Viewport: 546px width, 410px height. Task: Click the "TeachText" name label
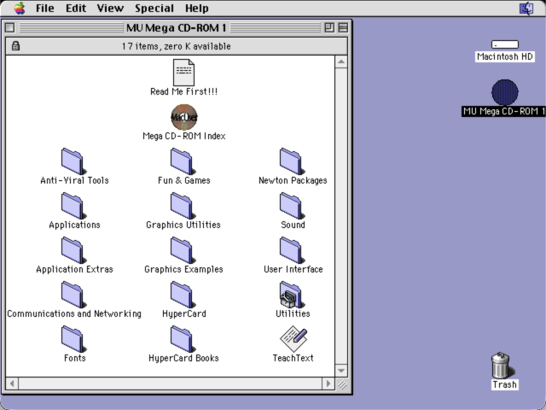tap(293, 358)
